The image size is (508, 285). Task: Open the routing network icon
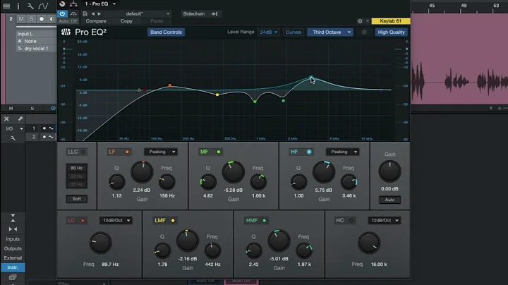coord(73,4)
